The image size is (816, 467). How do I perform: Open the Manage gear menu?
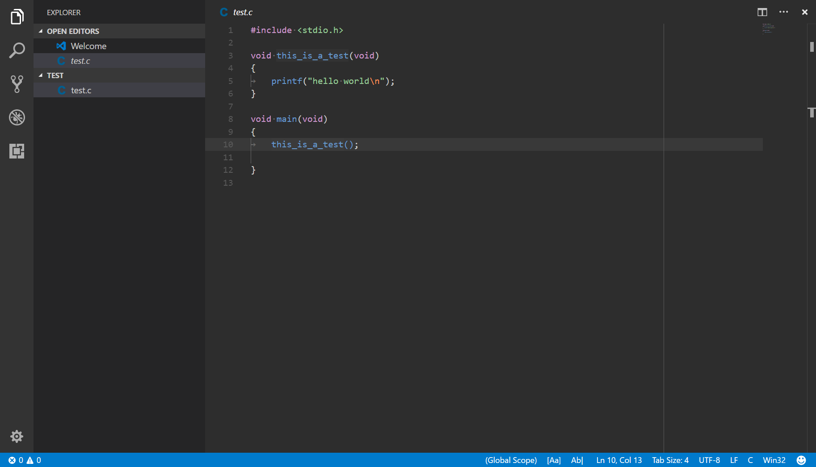17,436
